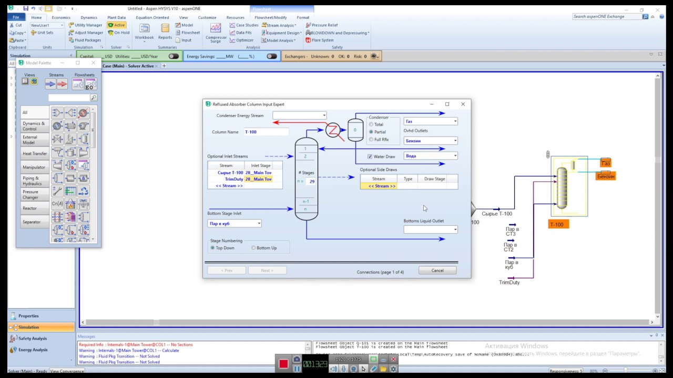Open the Condenser Energy Stream dropdown
Screen dimensions: 673x378
(324, 115)
